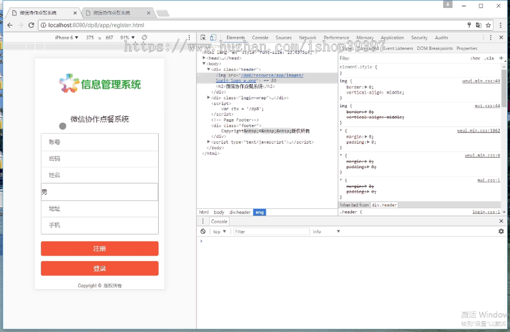The image size is (510, 332).
Task: Open the Info log level dropdown
Action: tap(326, 232)
